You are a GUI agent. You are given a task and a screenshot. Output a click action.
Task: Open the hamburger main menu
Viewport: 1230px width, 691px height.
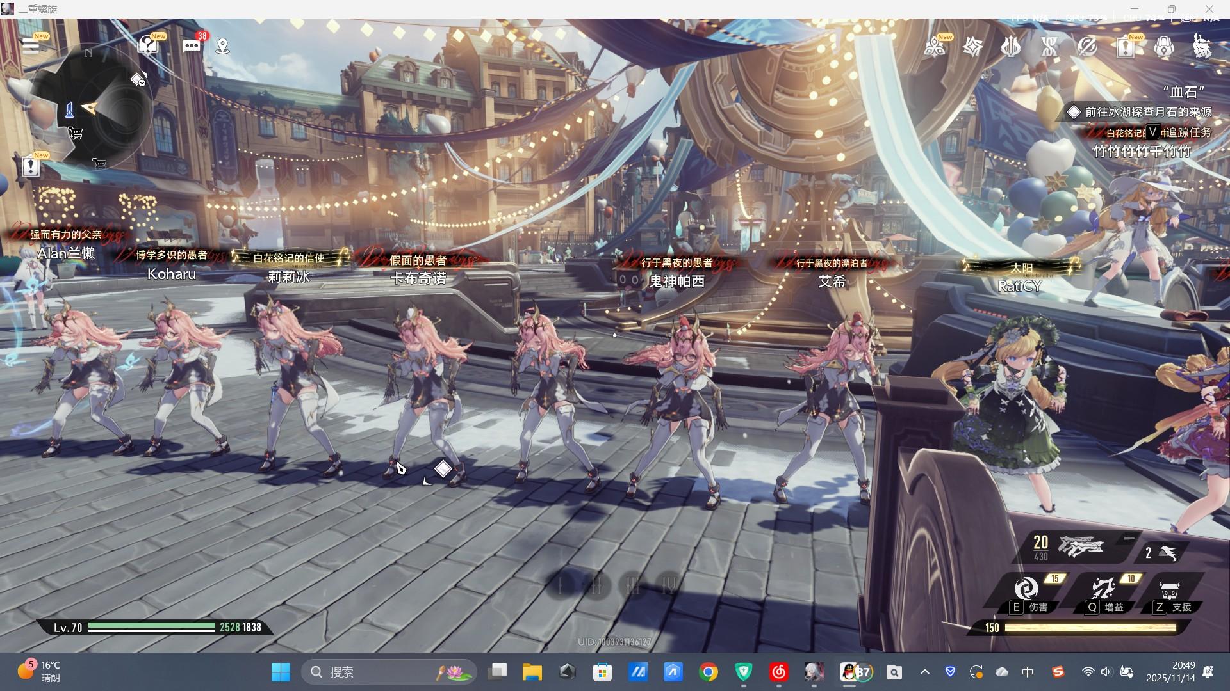(31, 46)
